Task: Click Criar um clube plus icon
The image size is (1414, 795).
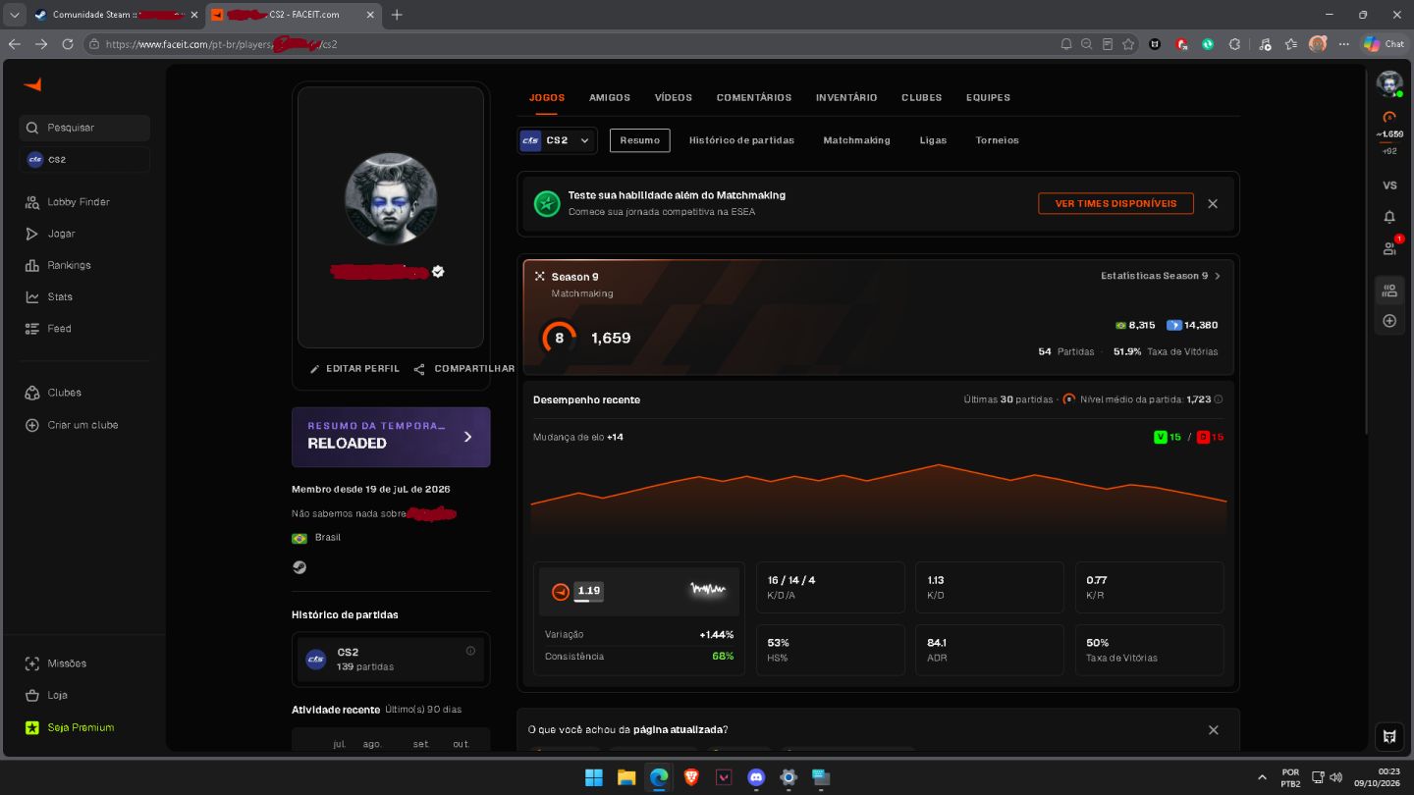Action: 31,425
